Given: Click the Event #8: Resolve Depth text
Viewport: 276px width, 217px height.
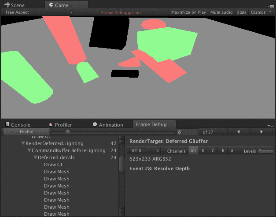Looking at the screenshot, I should [x=159, y=168].
